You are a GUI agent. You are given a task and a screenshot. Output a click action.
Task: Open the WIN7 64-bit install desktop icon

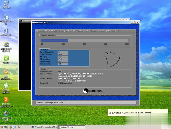[6, 45]
